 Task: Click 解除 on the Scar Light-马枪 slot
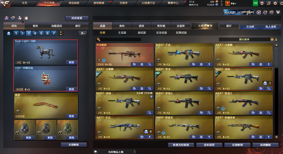pos(72,62)
